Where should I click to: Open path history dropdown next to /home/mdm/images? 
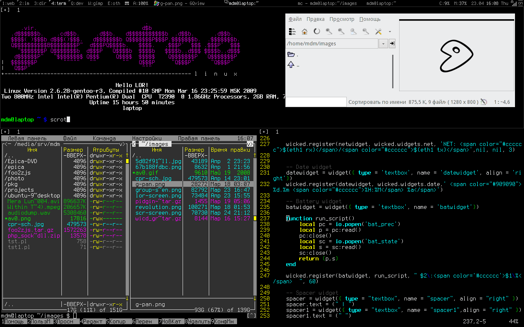pyautogui.click(x=384, y=43)
